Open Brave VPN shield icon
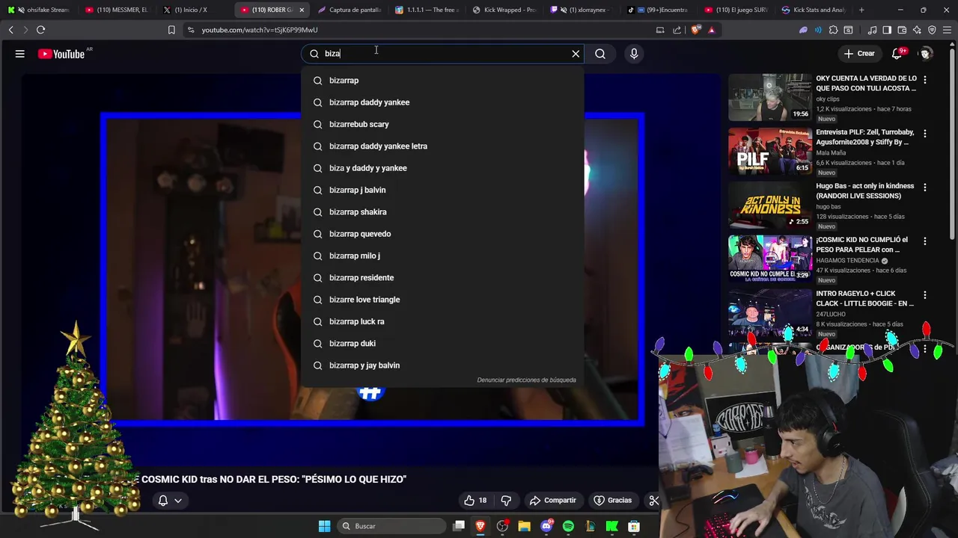Image resolution: width=958 pixels, height=538 pixels. point(932,30)
